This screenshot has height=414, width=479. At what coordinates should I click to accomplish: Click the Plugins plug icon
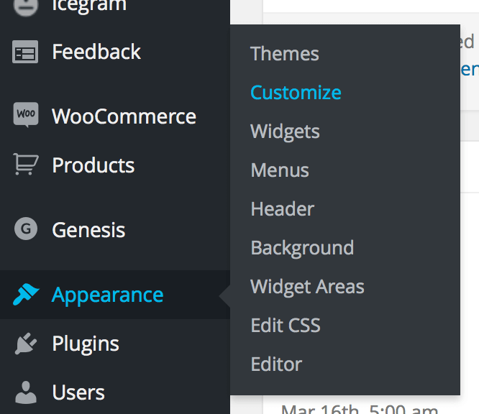(x=26, y=344)
